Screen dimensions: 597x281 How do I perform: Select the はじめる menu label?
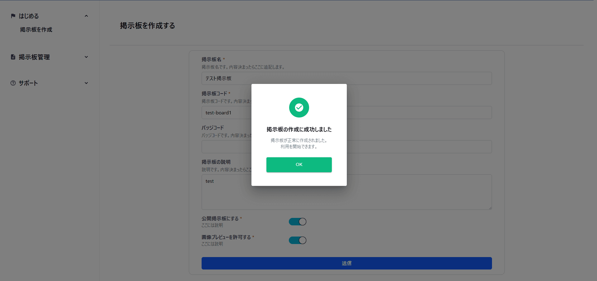click(29, 16)
